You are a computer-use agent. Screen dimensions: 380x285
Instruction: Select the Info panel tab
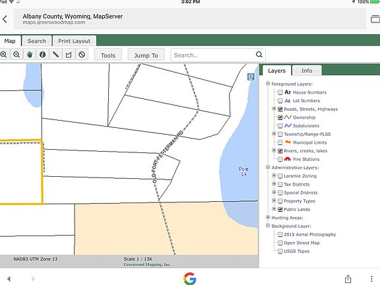point(307,71)
